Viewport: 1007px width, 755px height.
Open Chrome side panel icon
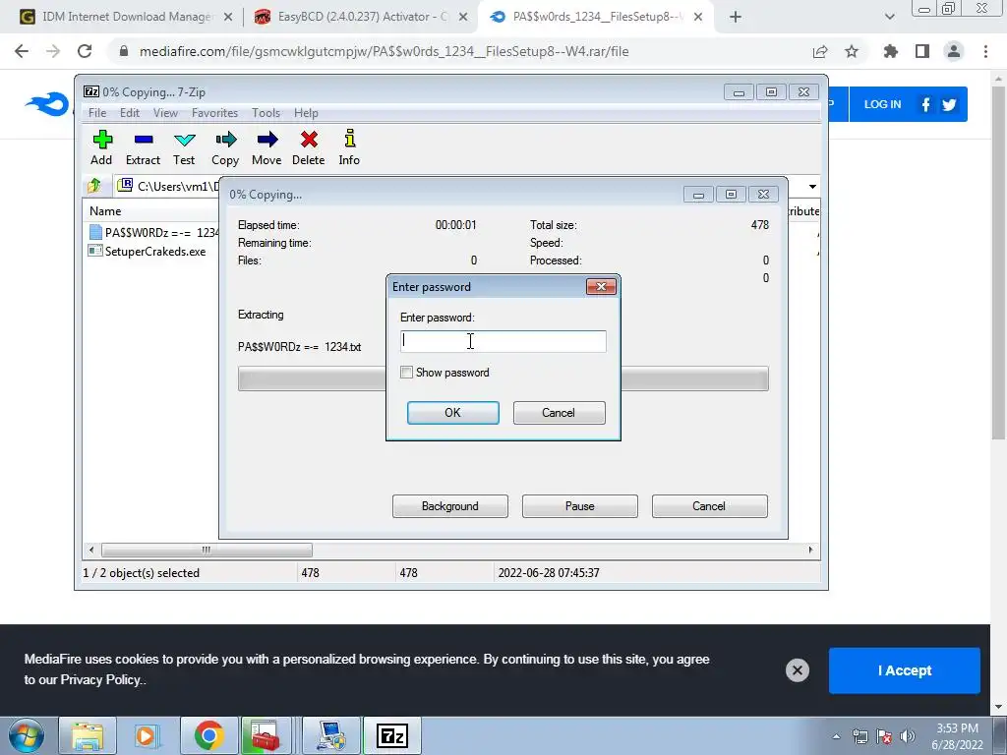922,51
